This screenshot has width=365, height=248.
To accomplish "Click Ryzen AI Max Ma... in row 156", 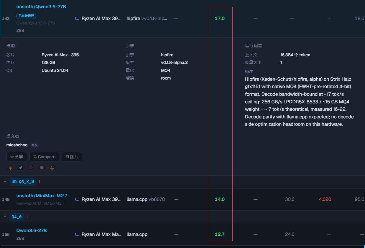I will pos(102,234).
